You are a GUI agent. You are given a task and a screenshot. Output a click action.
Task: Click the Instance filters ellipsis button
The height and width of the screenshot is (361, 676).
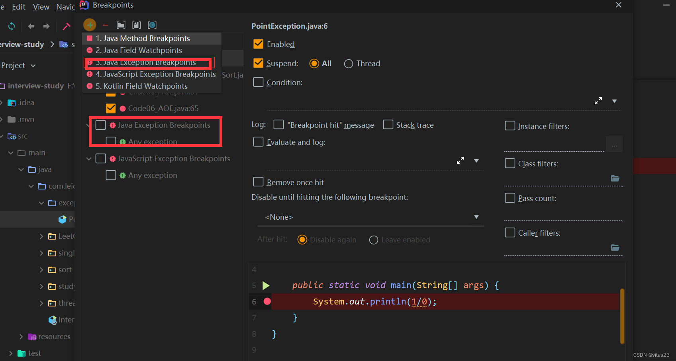(x=614, y=144)
